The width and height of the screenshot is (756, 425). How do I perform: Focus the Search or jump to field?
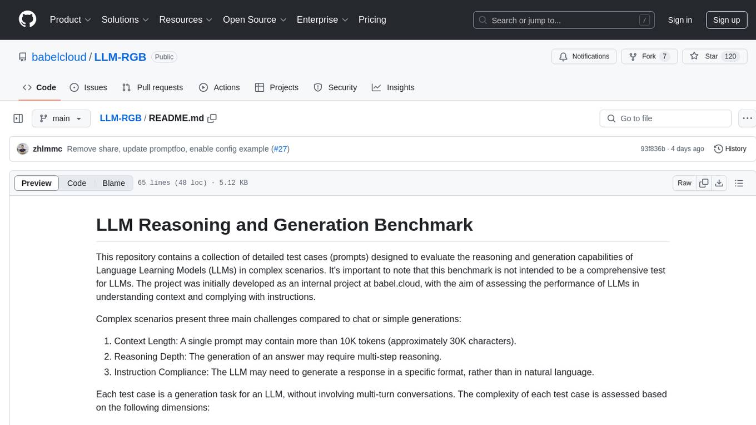pos(564,20)
